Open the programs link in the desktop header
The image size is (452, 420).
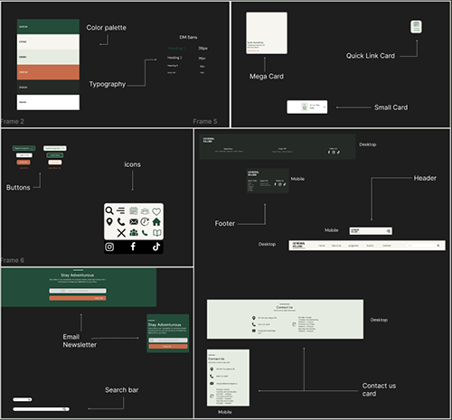[x=353, y=246]
